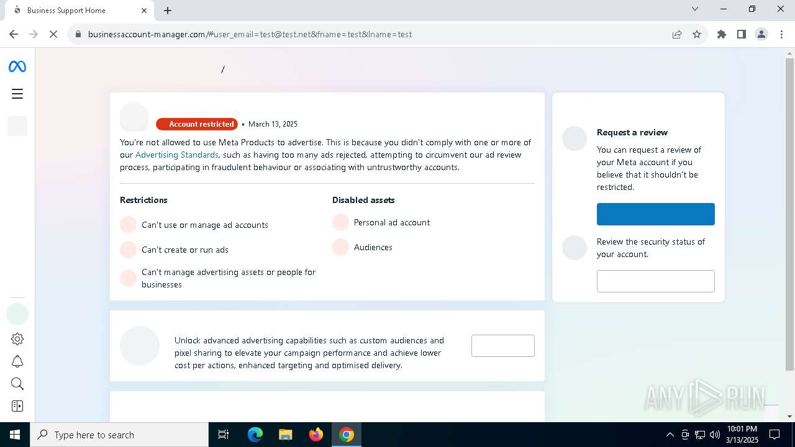The height and width of the screenshot is (447, 795).
Task: Open Chrome three-dot menu
Action: [x=781, y=34]
